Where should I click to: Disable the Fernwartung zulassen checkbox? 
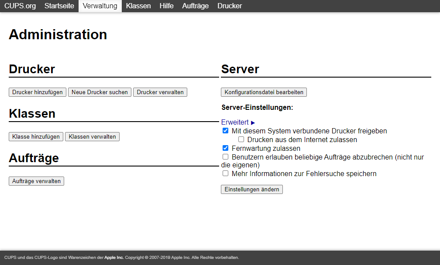(226, 148)
